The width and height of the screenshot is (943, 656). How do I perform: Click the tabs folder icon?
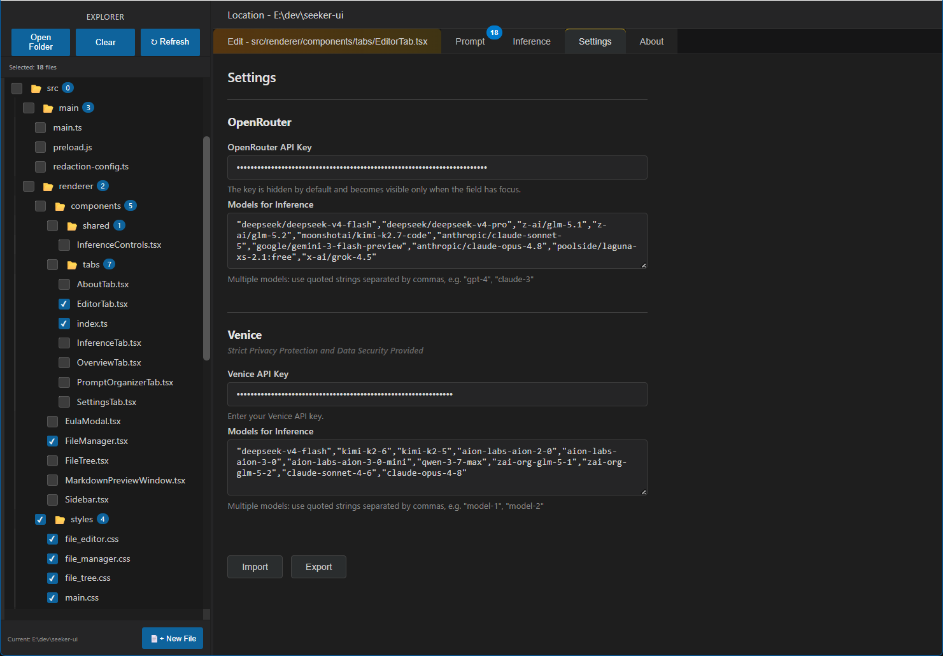tap(72, 265)
